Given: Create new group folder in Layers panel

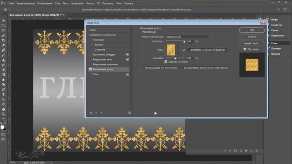Looking at the screenshot, I should coord(246,151).
